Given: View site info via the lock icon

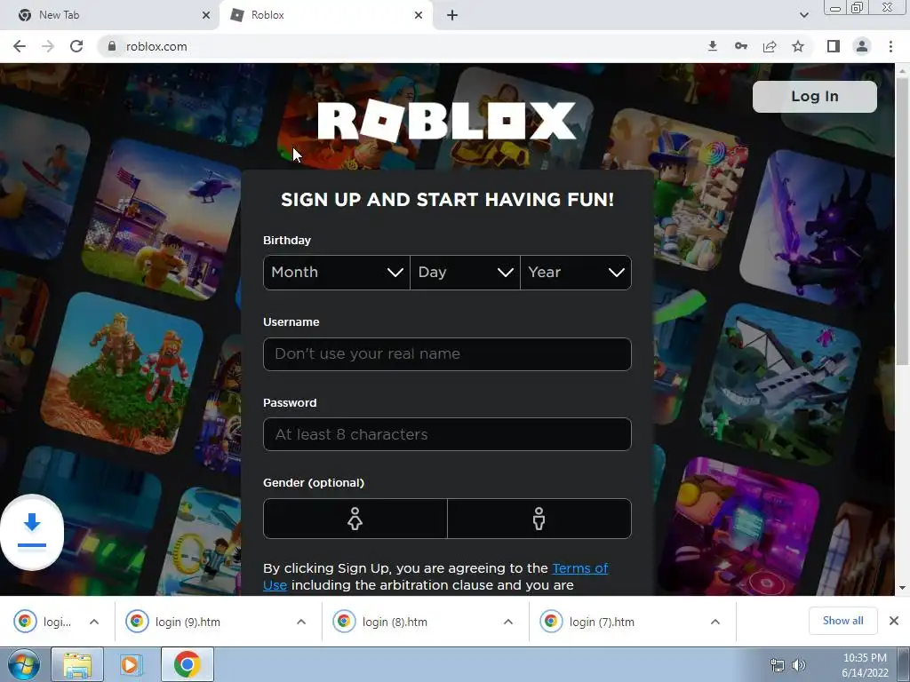Looking at the screenshot, I should (x=111, y=46).
